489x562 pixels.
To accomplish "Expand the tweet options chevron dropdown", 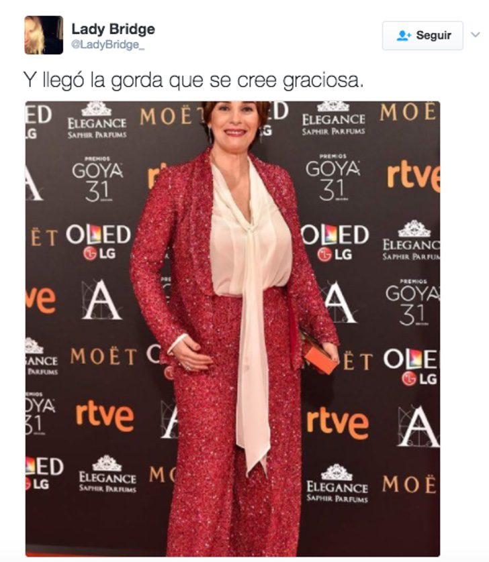I will point(476,35).
